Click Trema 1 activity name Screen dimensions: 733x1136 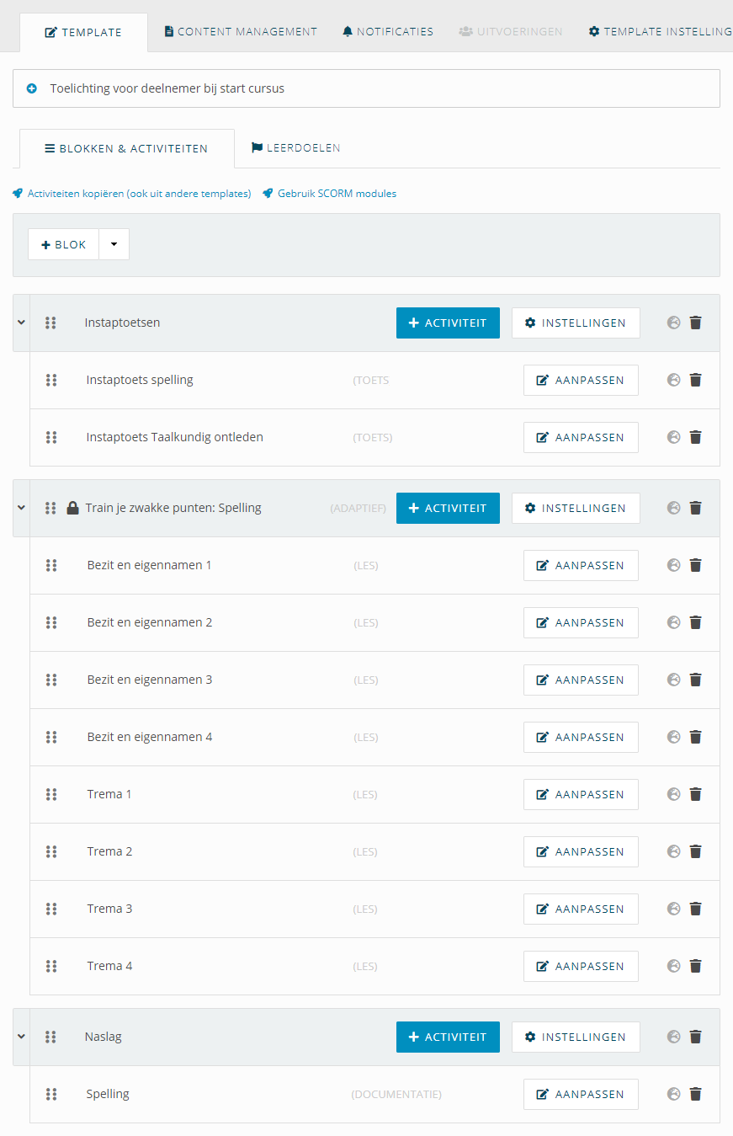tap(109, 794)
